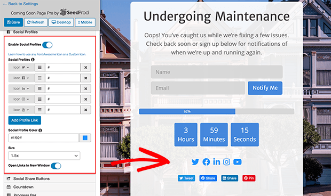Focus the Email field in the preview
Screen dimensions: 331x196
[x=198, y=88]
